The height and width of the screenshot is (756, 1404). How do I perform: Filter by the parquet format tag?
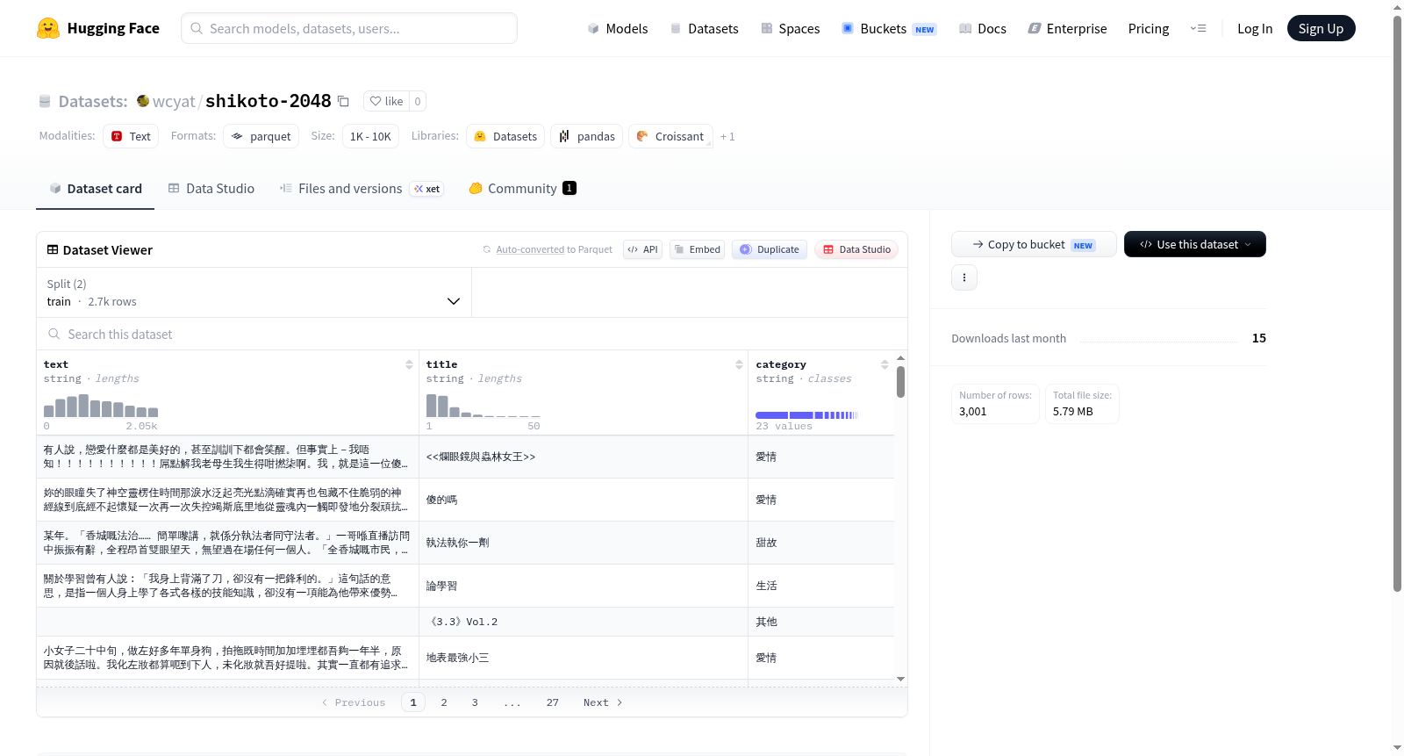[x=261, y=136]
